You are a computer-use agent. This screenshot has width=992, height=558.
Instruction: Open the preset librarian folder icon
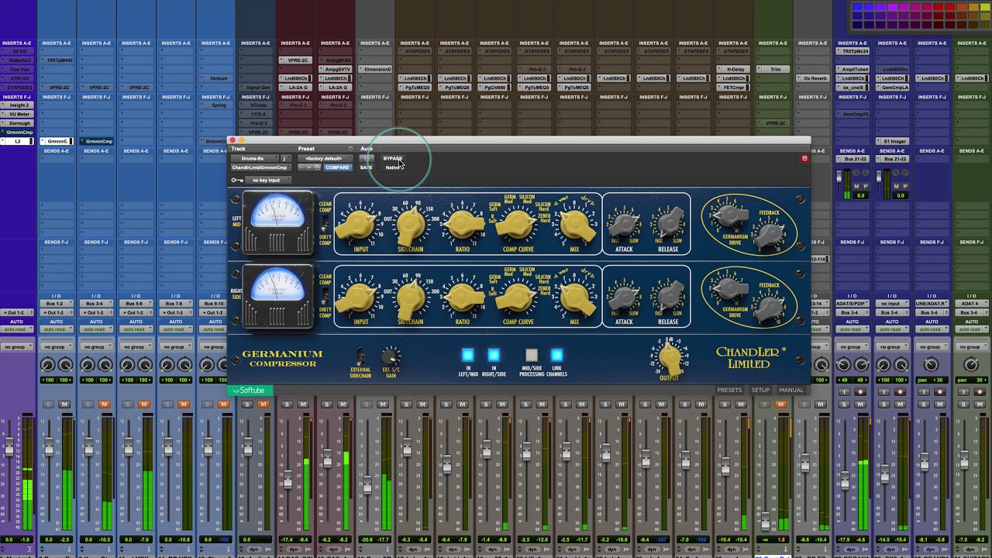coord(317,167)
